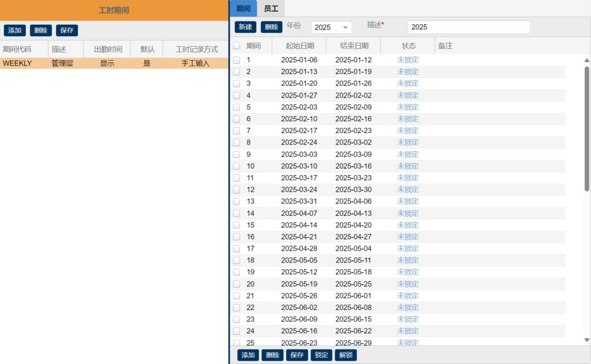
Task: Select the 期间 tab
Action: click(243, 9)
